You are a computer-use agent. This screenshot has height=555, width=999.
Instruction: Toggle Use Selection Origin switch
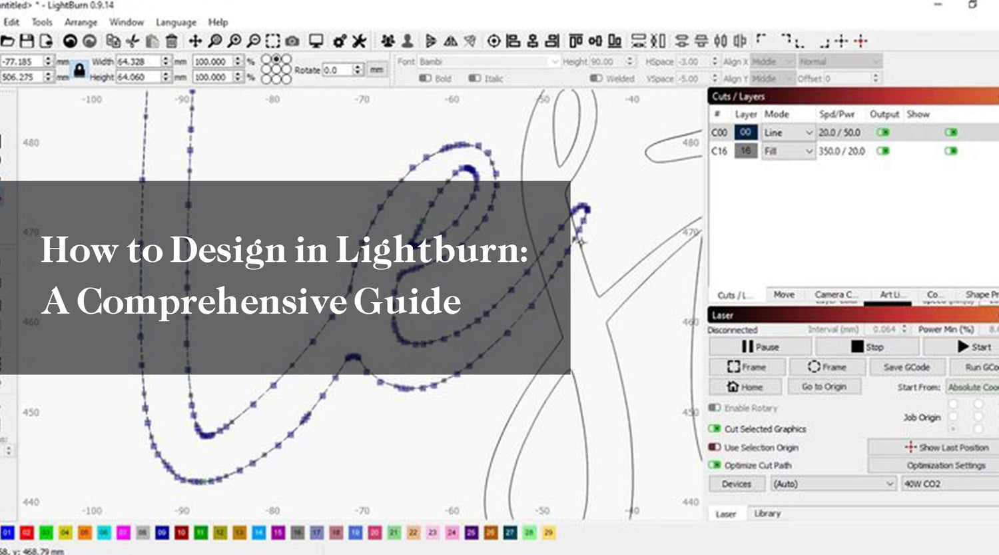click(715, 448)
